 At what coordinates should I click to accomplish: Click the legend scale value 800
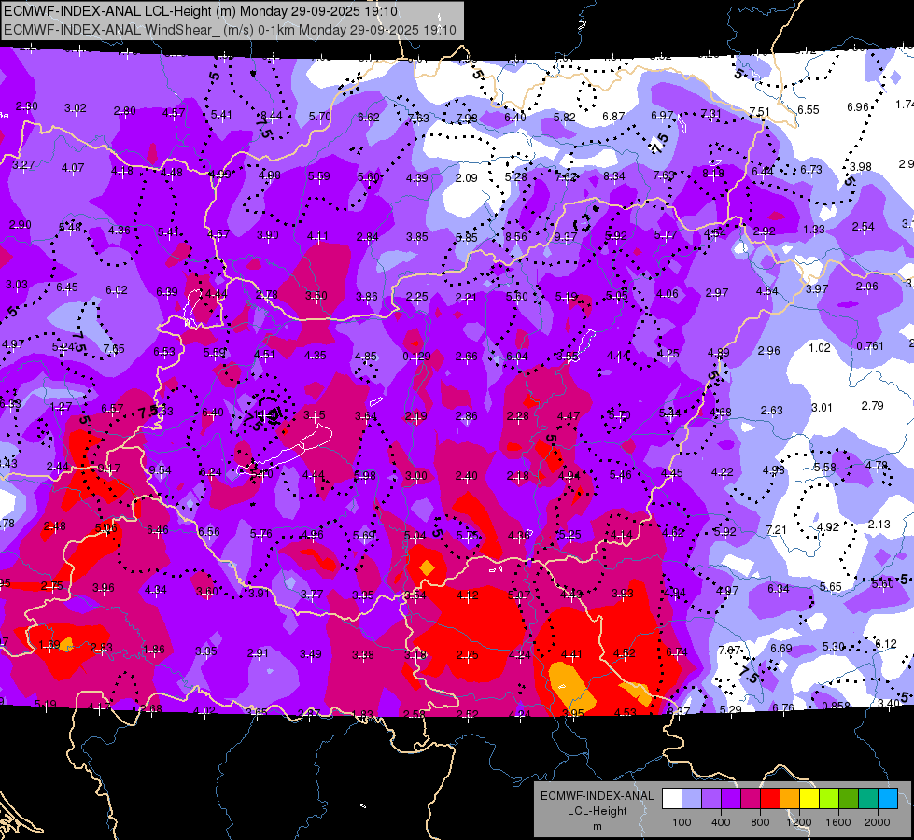(760, 822)
